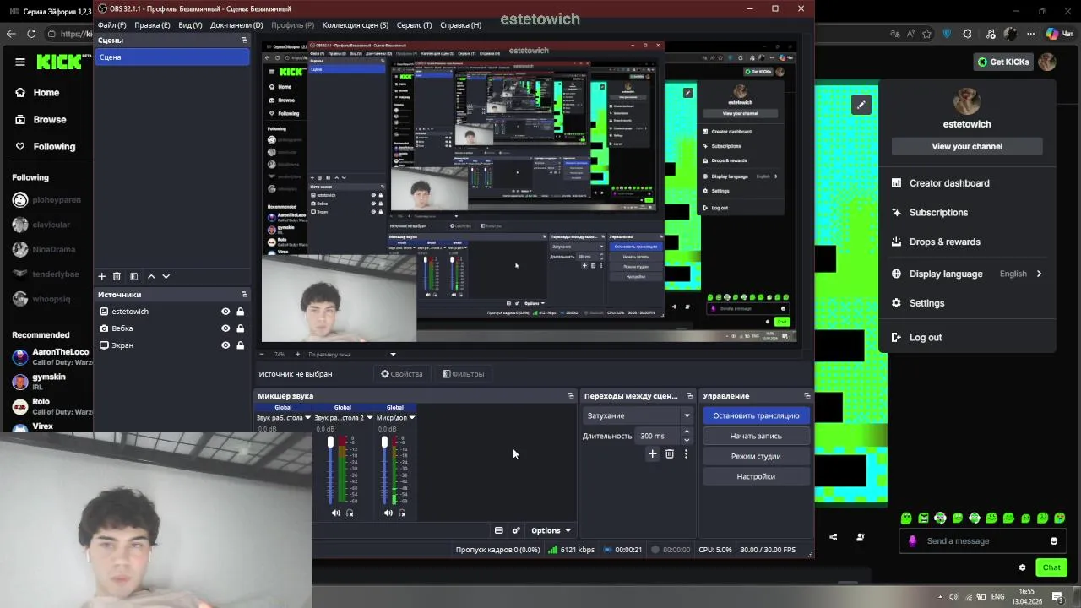
Task: Move scene up with arrow icon
Action: [151, 276]
